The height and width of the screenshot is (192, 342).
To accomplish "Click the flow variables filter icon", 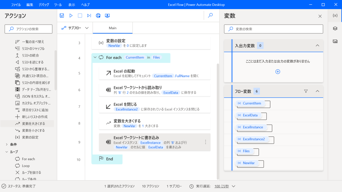I will coord(306,91).
